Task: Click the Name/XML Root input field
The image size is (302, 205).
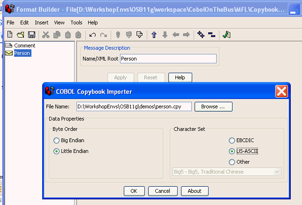Action: click(x=168, y=59)
